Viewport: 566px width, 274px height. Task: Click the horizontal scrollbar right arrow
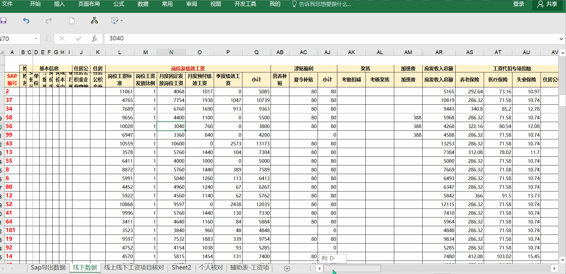click(x=554, y=268)
